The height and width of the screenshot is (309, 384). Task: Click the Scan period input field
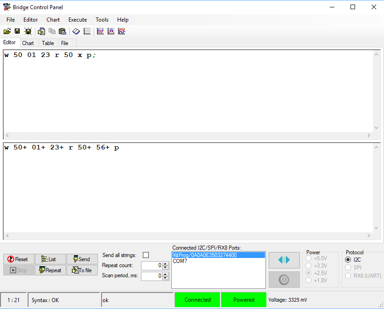[152, 276]
